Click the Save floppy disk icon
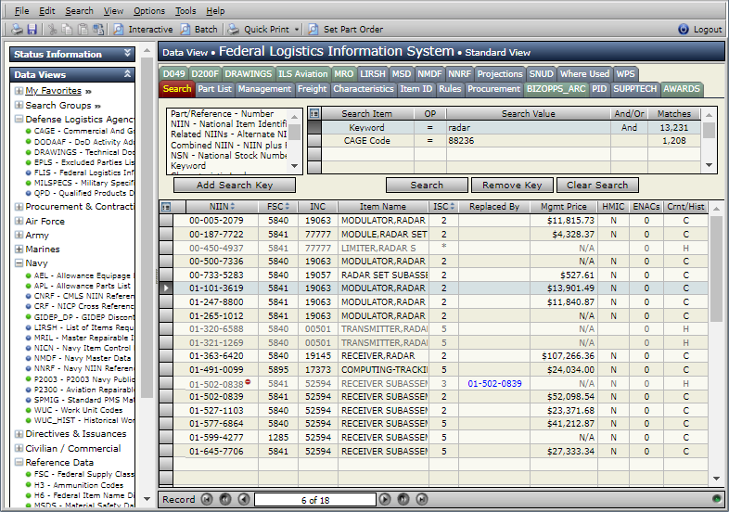This screenshot has width=729, height=512. pos(32,30)
